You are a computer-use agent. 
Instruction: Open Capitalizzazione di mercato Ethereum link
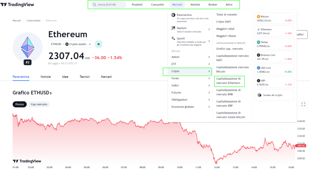tap(228, 81)
